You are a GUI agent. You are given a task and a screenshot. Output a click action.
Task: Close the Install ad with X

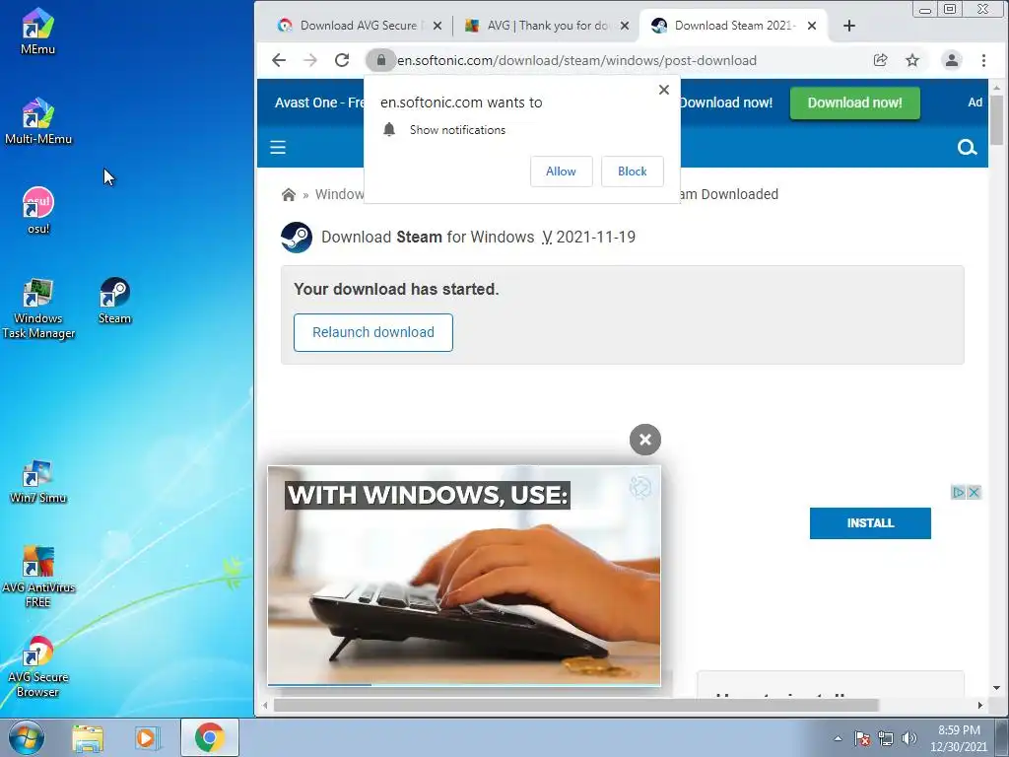click(975, 493)
